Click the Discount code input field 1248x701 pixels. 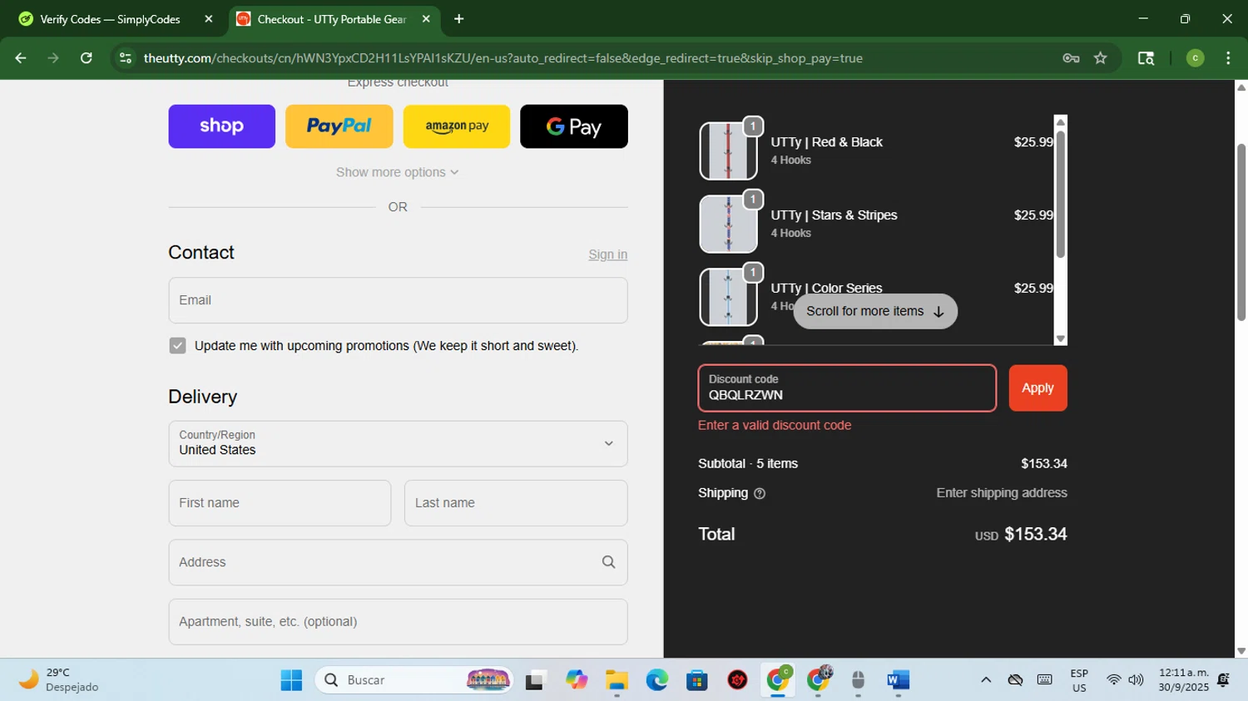(x=847, y=388)
